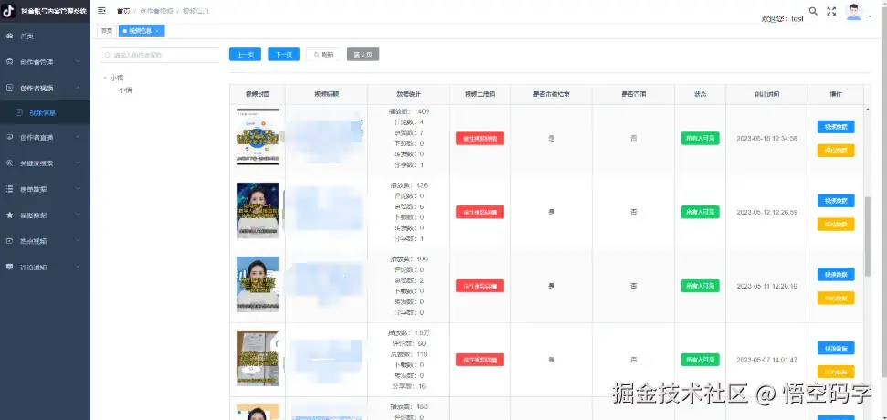The image size is (887, 420).
Task: Expand the 创作者管理 menu chevron
Action: pos(78,61)
